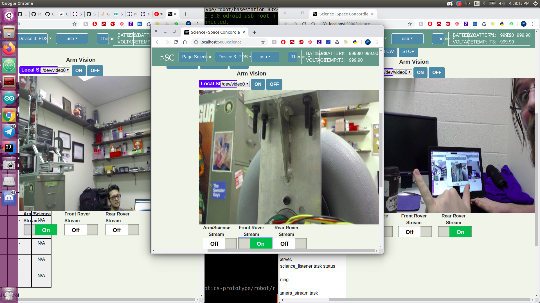Screen dimensions: 540x303
Task: Open the Space Concordia SC logo home
Action: [167, 57]
